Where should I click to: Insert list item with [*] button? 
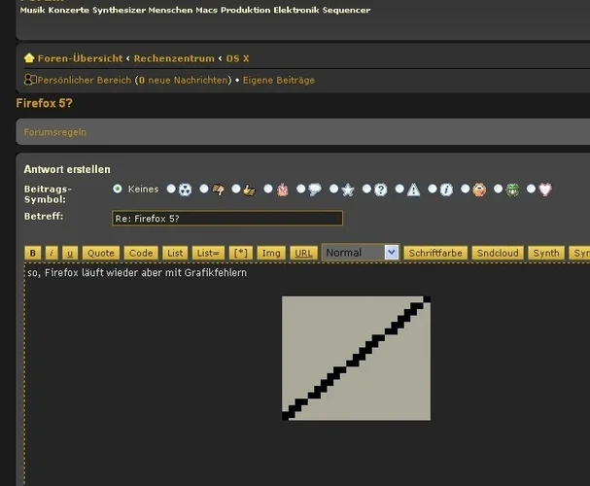pyautogui.click(x=241, y=253)
